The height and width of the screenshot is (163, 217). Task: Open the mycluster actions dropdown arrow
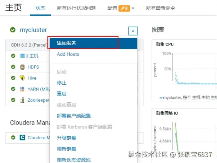tap(133, 31)
